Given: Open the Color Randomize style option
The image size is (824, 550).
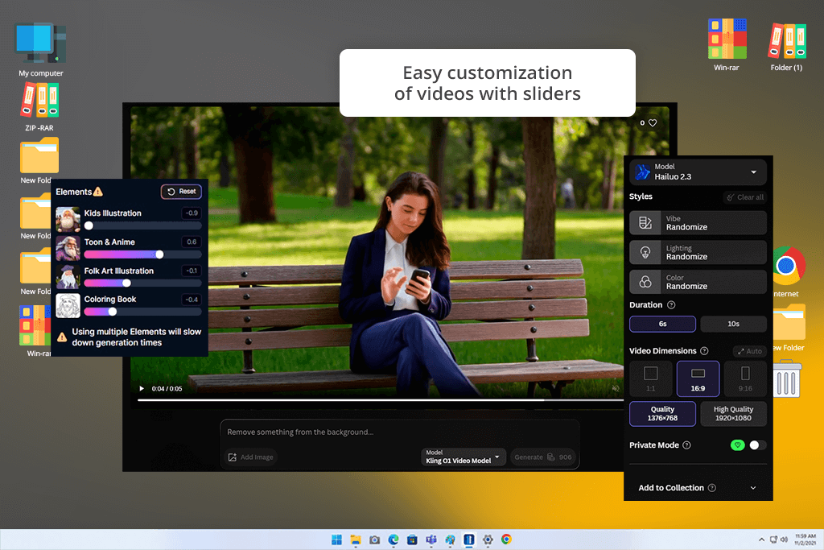Looking at the screenshot, I should pos(698,282).
